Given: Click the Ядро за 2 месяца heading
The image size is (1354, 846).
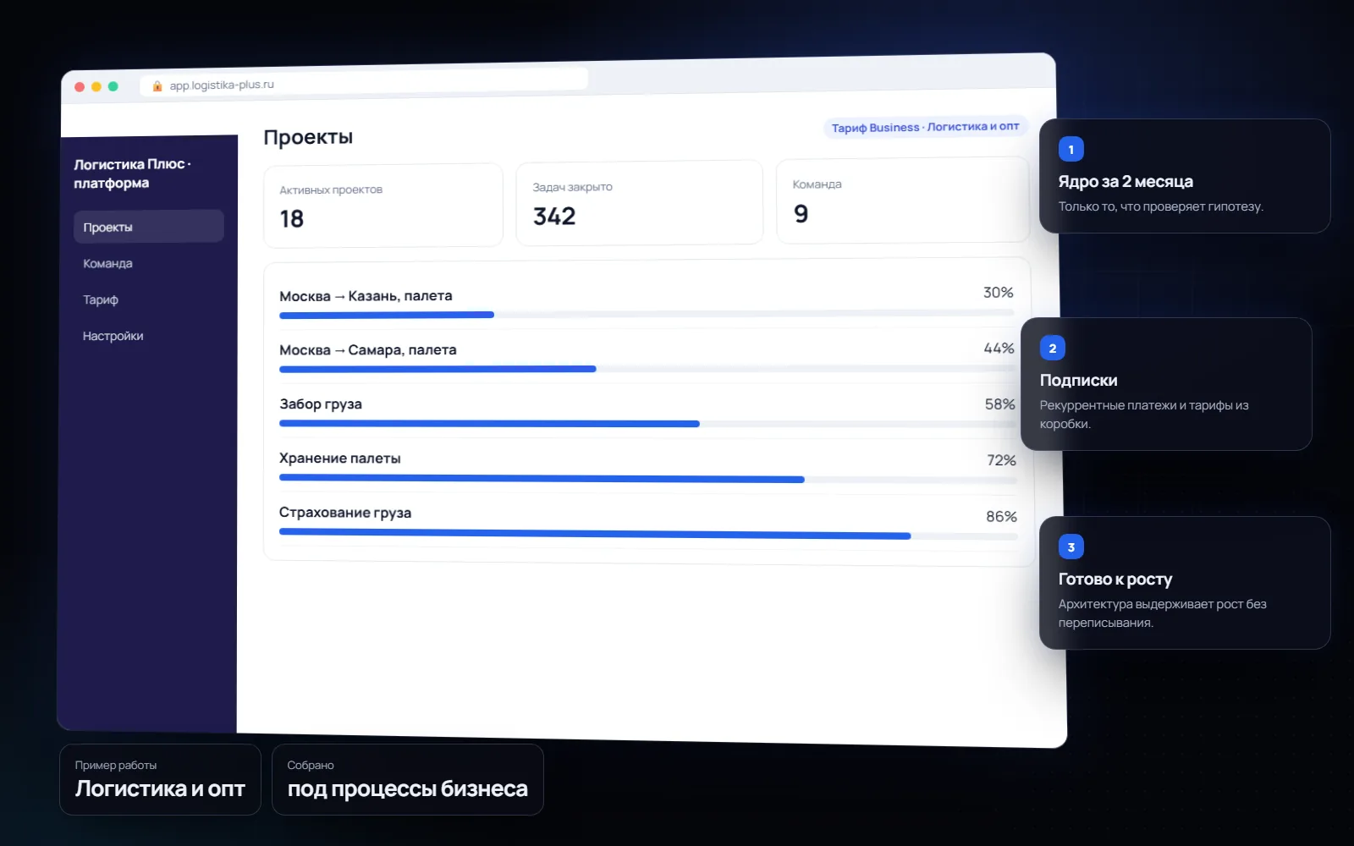Looking at the screenshot, I should click(x=1126, y=181).
